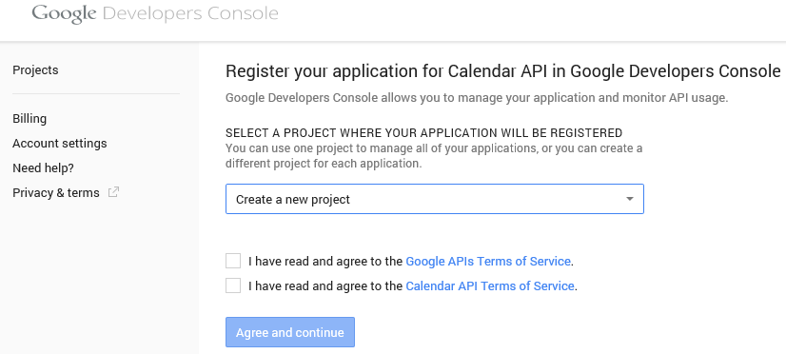The image size is (786, 354).
Task: Open Privacy & terms in the sidebar
Action: (x=55, y=192)
